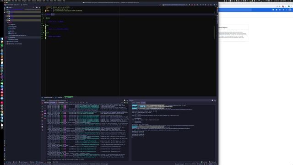Select the terminal Local (2) tab
Screen dimensions: 293x165
(x=138, y=103)
